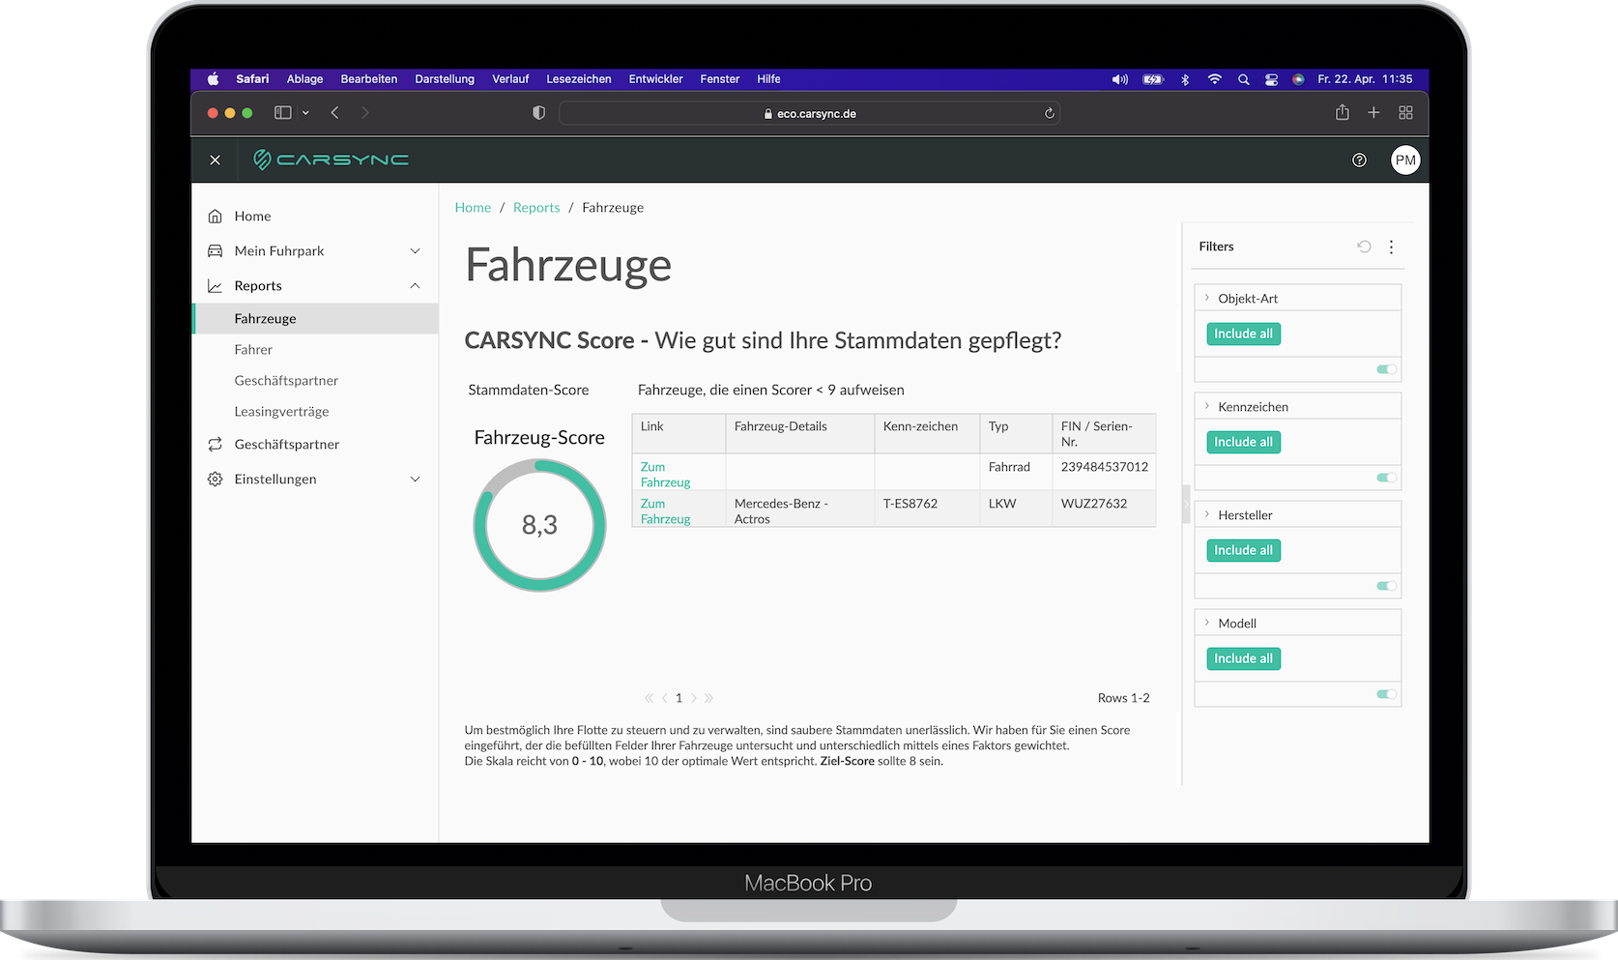Click the CARSYNC logo

pos(331,160)
